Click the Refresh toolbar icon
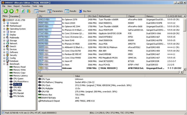 point(23,11)
